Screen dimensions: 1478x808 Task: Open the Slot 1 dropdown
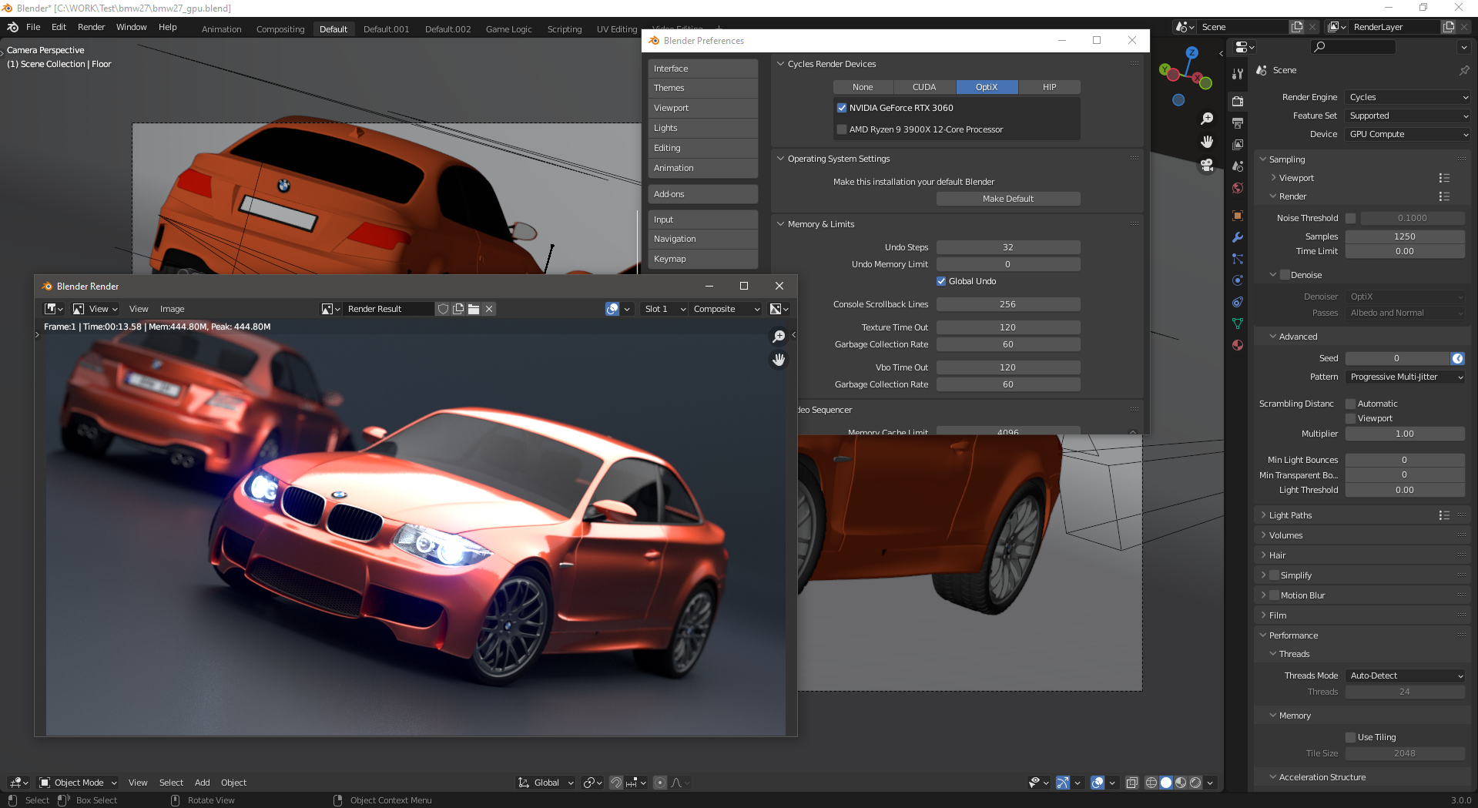click(x=665, y=309)
